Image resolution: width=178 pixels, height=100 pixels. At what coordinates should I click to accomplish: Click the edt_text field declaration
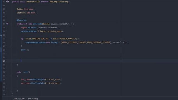(x=31, y=13)
